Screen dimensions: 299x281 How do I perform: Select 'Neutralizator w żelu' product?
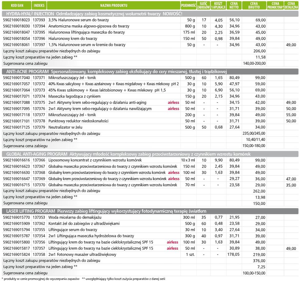click(x=65, y=127)
